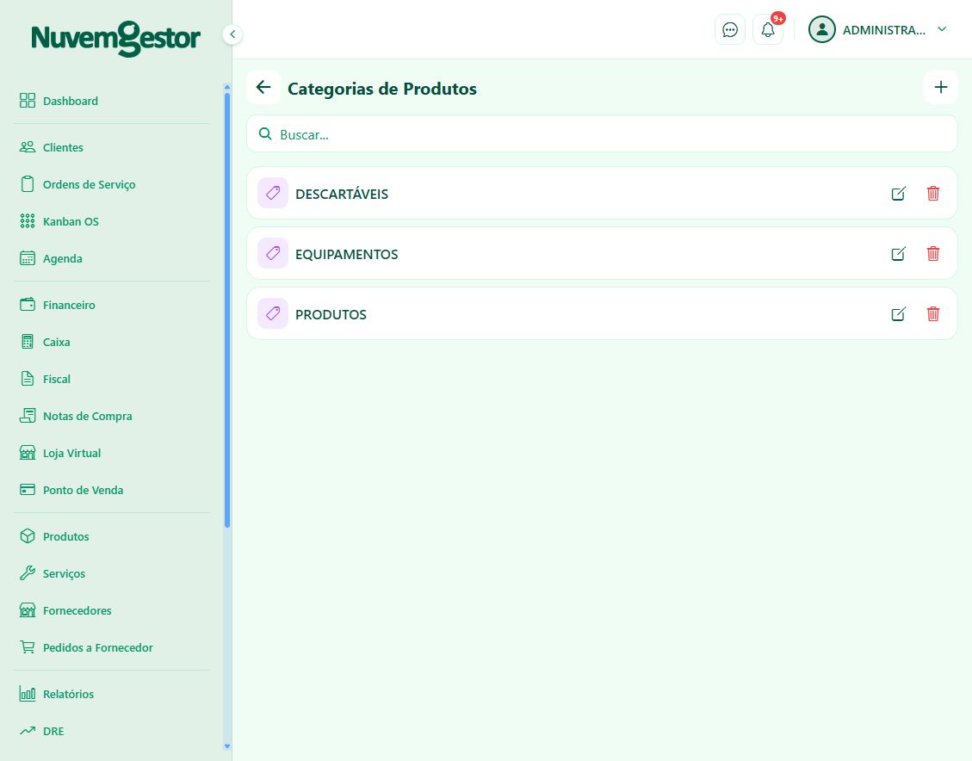This screenshot has width=972, height=761.
Task: Click the NuvemGestor logo
Action: tap(116, 39)
